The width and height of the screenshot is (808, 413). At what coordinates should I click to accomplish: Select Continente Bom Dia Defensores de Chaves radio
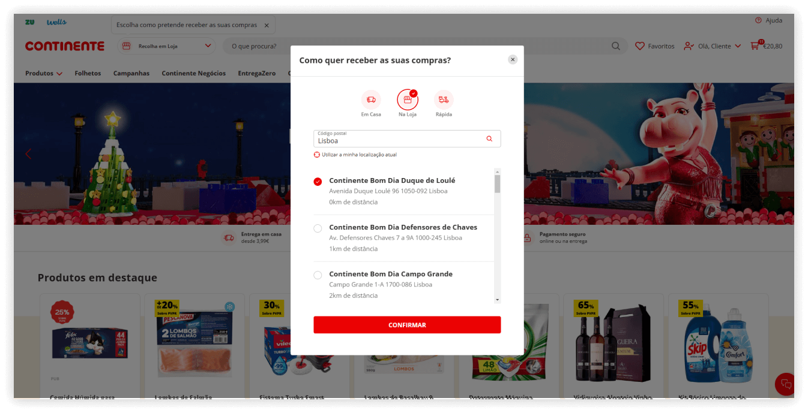318,228
